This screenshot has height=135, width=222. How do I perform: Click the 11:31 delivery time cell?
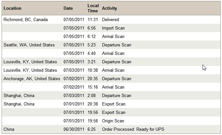pyautogui.click(x=93, y=19)
